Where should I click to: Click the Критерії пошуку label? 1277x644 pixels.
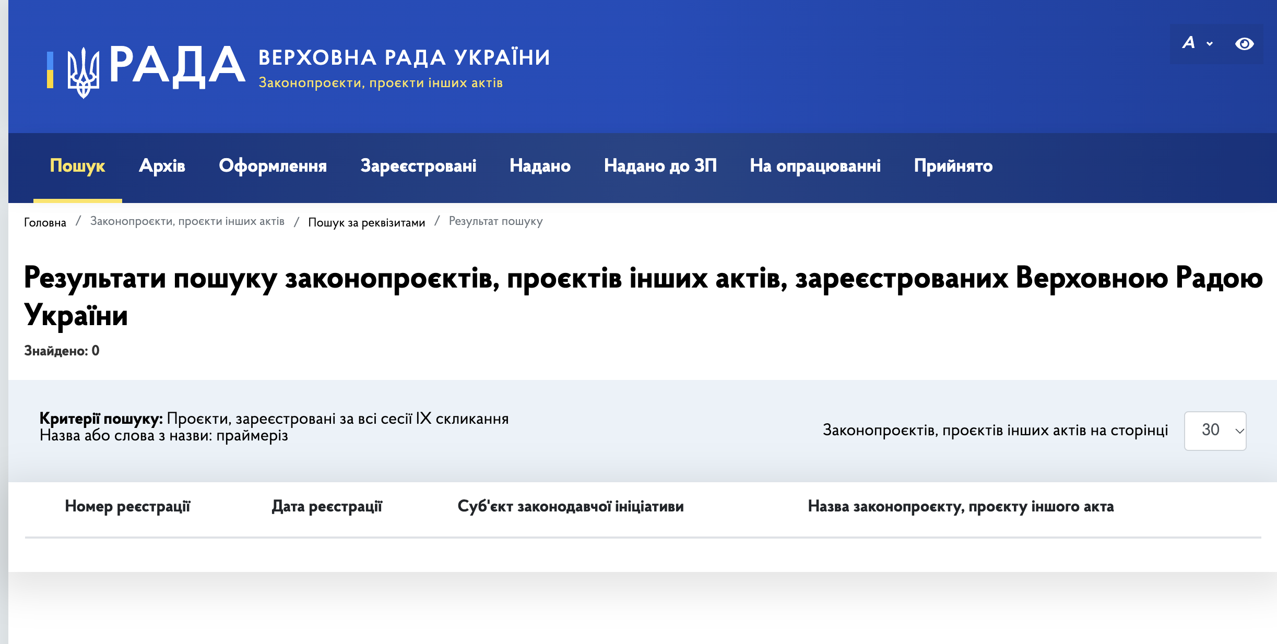[x=101, y=419]
